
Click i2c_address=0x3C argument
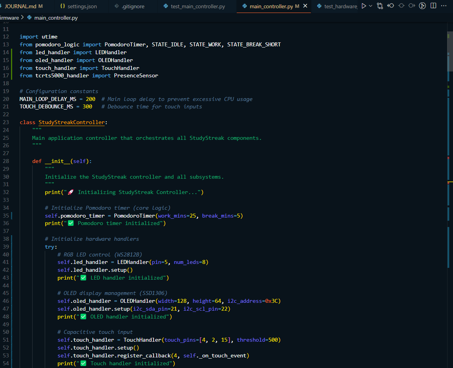pyautogui.click(x=252, y=301)
